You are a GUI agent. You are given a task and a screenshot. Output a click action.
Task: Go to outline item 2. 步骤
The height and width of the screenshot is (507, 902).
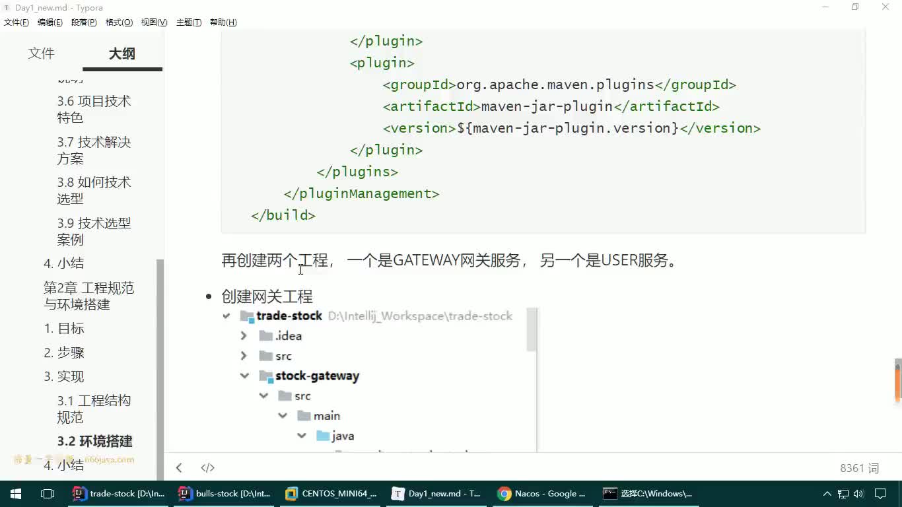pyautogui.click(x=64, y=353)
